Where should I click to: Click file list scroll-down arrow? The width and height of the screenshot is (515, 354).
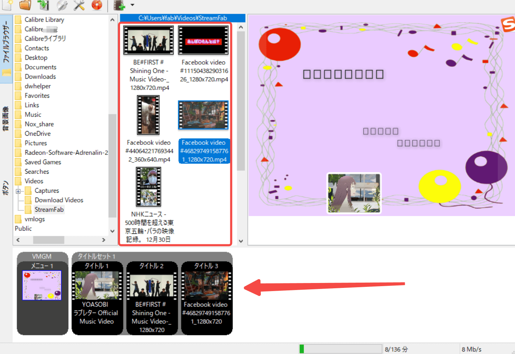[241, 241]
